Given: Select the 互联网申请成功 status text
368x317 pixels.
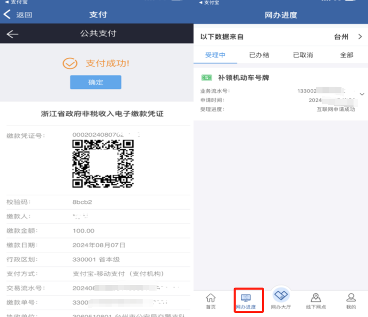Looking at the screenshot, I should pyautogui.click(x=336, y=109).
